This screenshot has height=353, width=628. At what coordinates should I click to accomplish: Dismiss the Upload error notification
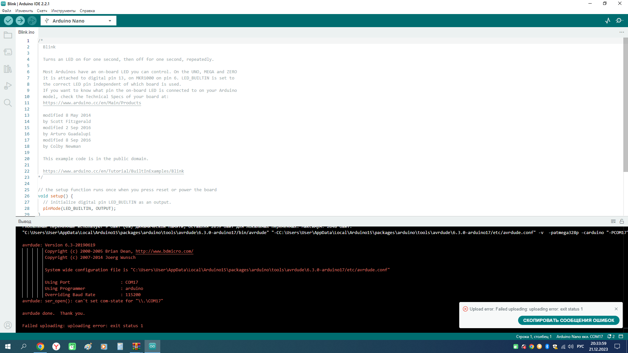pos(616,309)
